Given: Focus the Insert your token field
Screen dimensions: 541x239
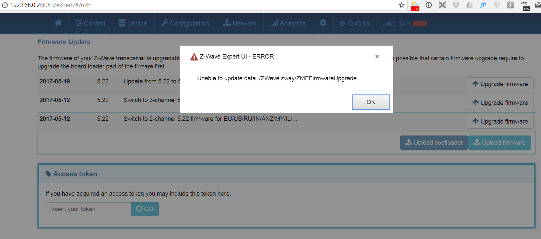Looking at the screenshot, I should (x=88, y=209).
